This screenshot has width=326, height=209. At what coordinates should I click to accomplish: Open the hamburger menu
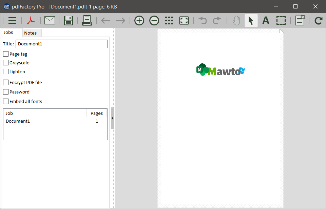click(12, 21)
